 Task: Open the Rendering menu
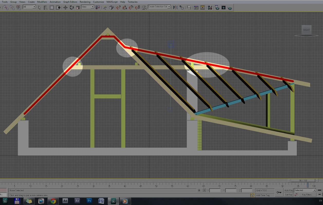[85, 2]
